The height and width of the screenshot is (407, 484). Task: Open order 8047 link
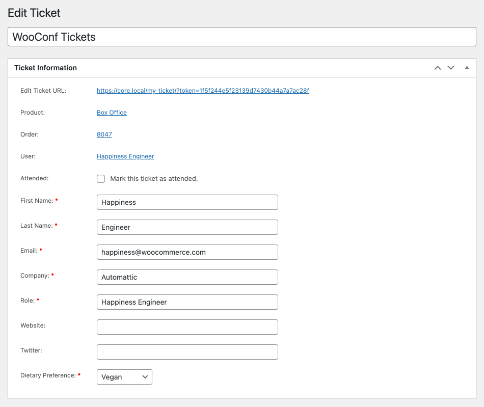tap(104, 134)
